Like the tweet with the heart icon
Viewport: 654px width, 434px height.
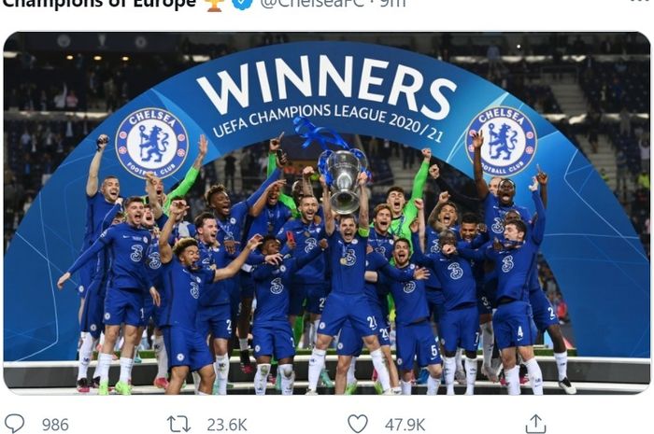358,424
